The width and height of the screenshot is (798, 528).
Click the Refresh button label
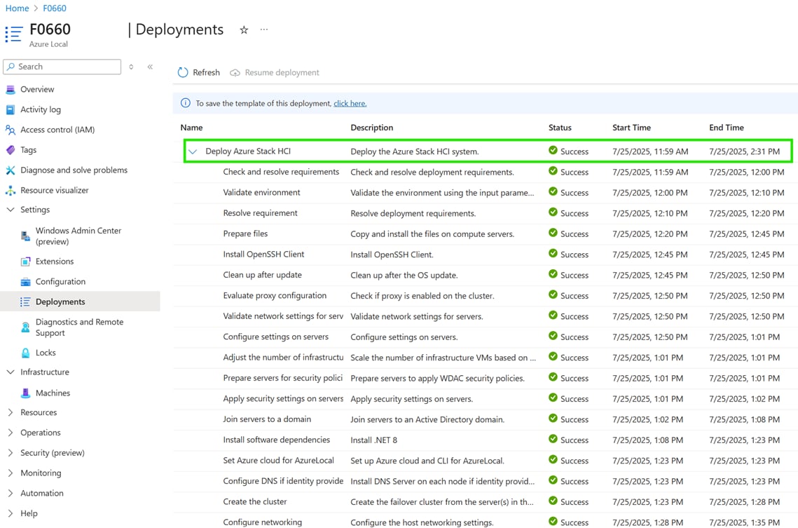coord(206,72)
